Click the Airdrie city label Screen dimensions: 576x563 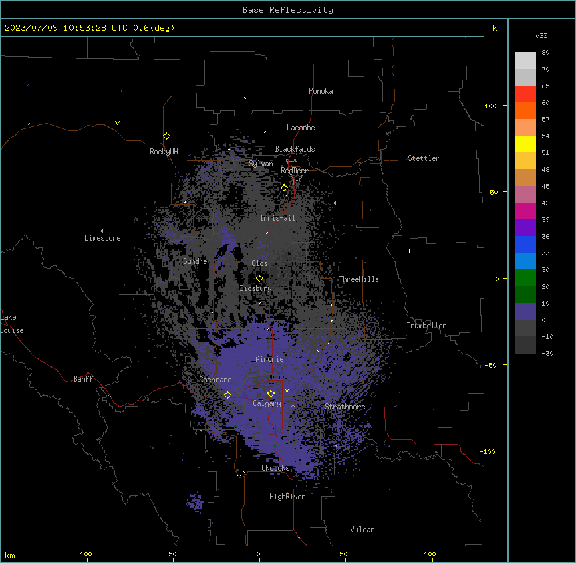tap(269, 359)
